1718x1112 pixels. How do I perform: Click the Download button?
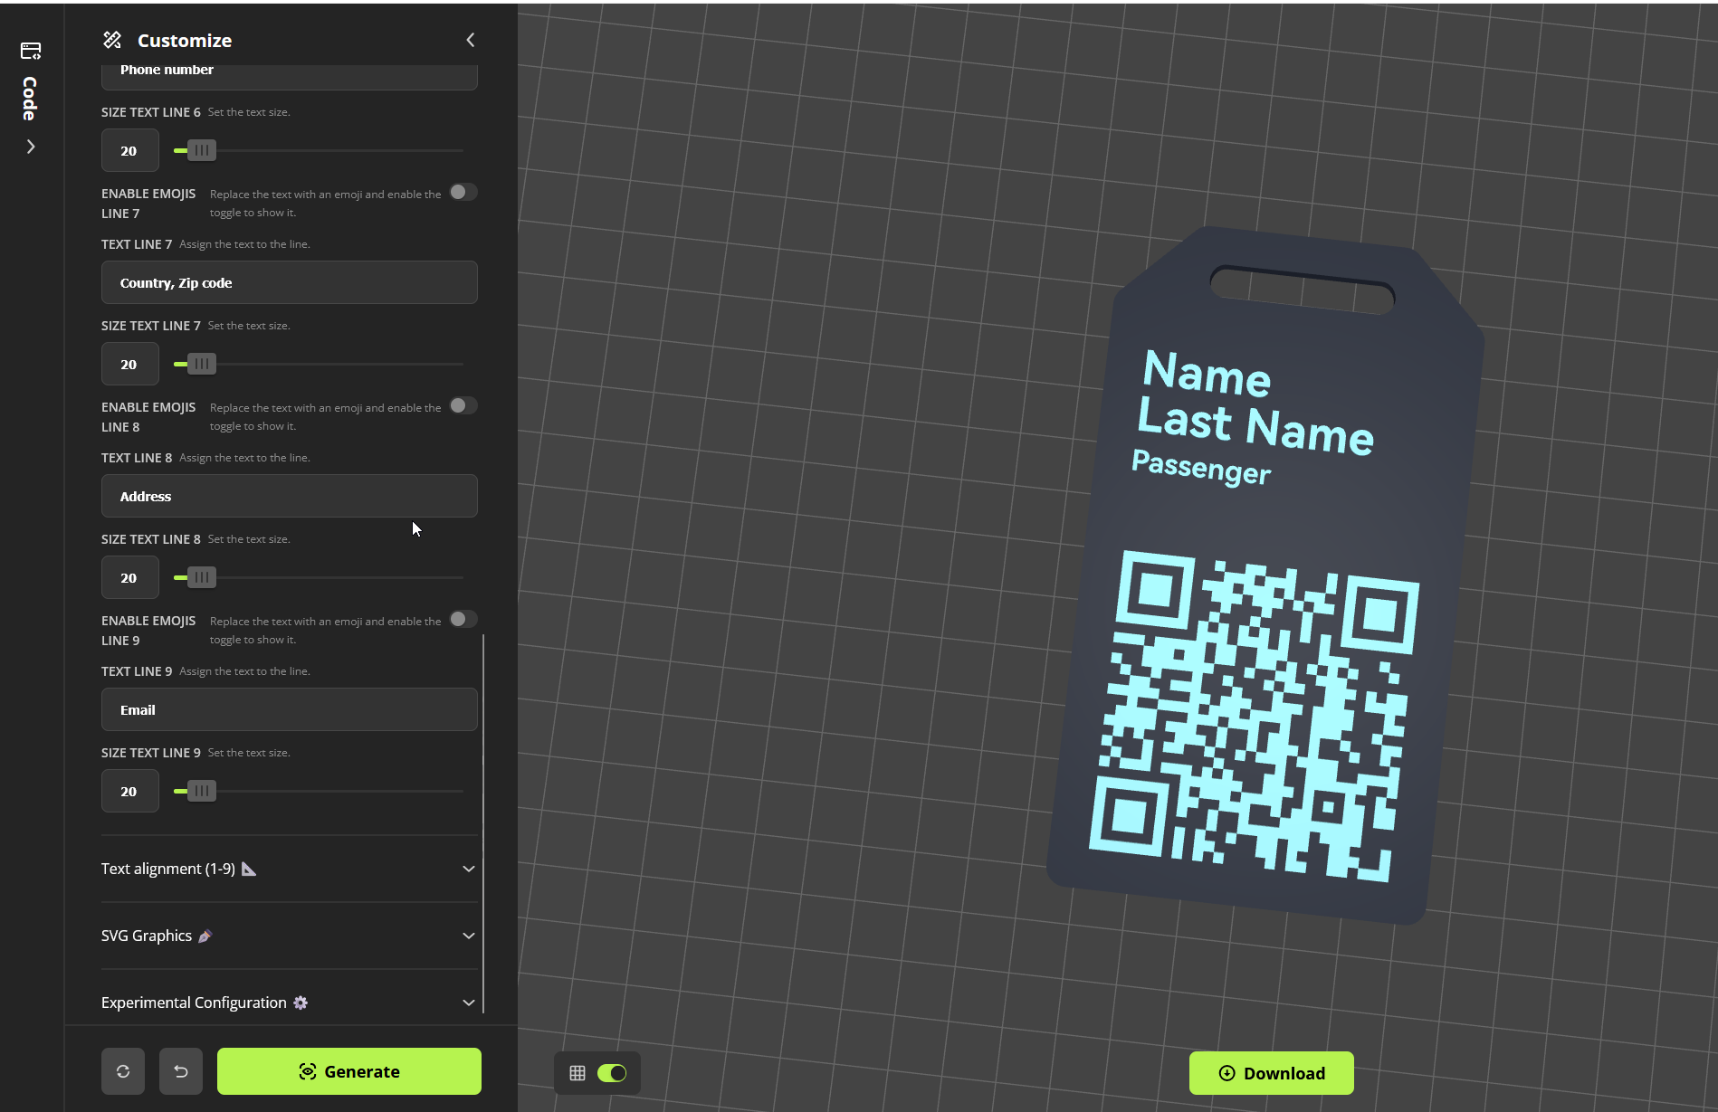pyautogui.click(x=1271, y=1073)
